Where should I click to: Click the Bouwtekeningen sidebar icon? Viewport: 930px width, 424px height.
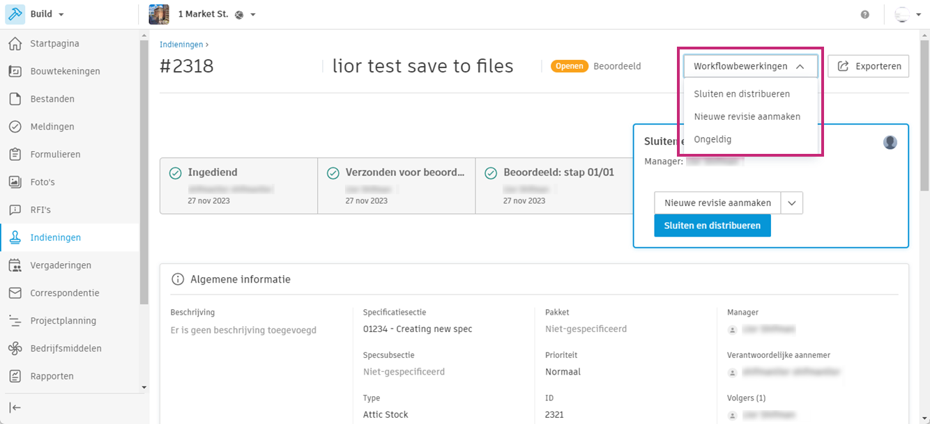tap(15, 71)
